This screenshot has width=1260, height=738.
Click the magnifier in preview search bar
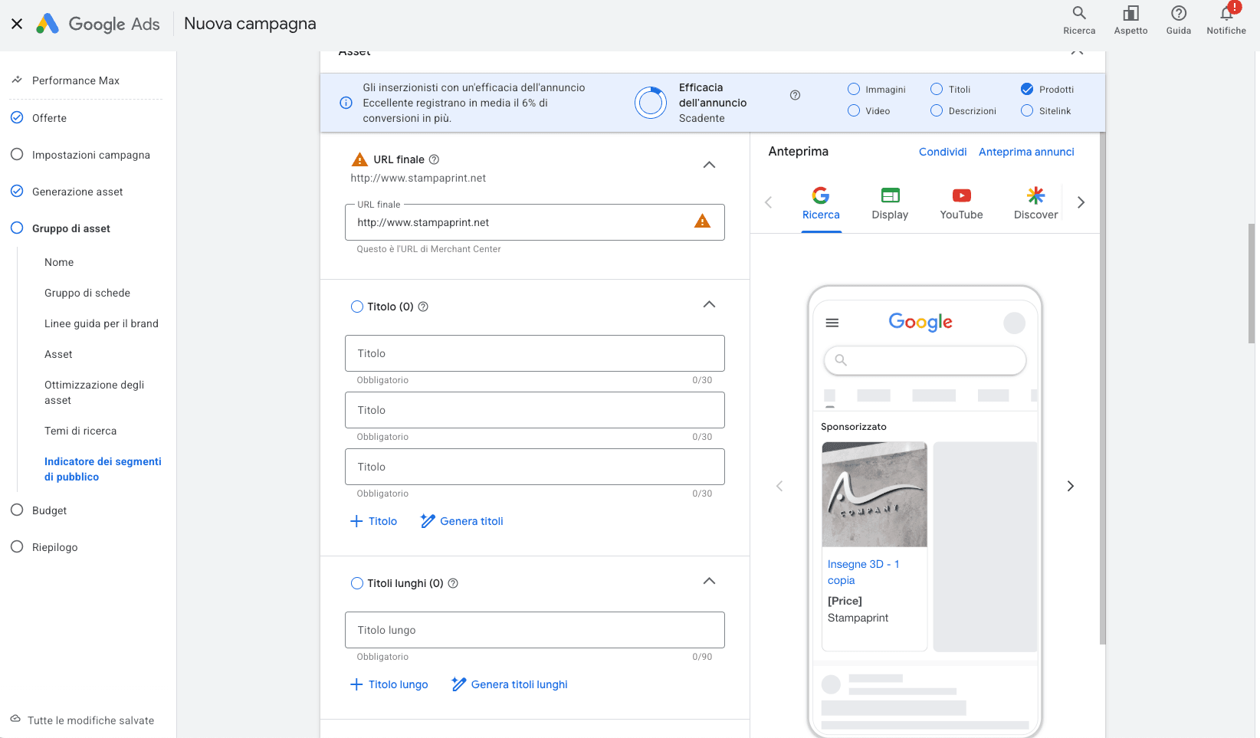[x=841, y=359]
